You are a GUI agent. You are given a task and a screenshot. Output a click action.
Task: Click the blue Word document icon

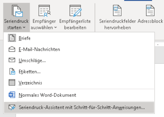(x=12, y=95)
